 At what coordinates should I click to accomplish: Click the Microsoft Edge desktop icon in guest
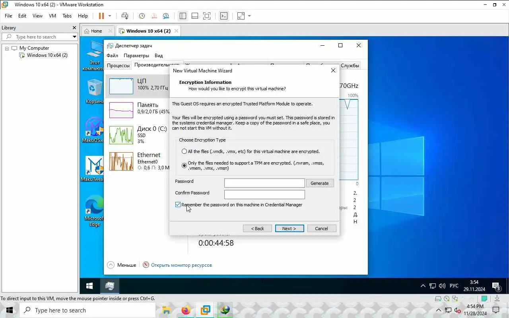click(x=94, y=211)
